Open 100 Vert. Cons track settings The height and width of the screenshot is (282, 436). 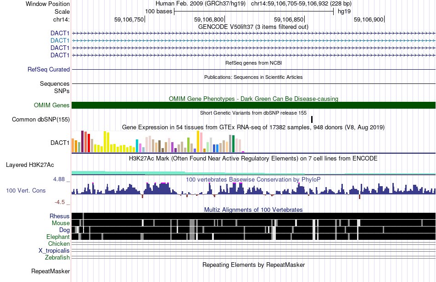click(x=26, y=191)
